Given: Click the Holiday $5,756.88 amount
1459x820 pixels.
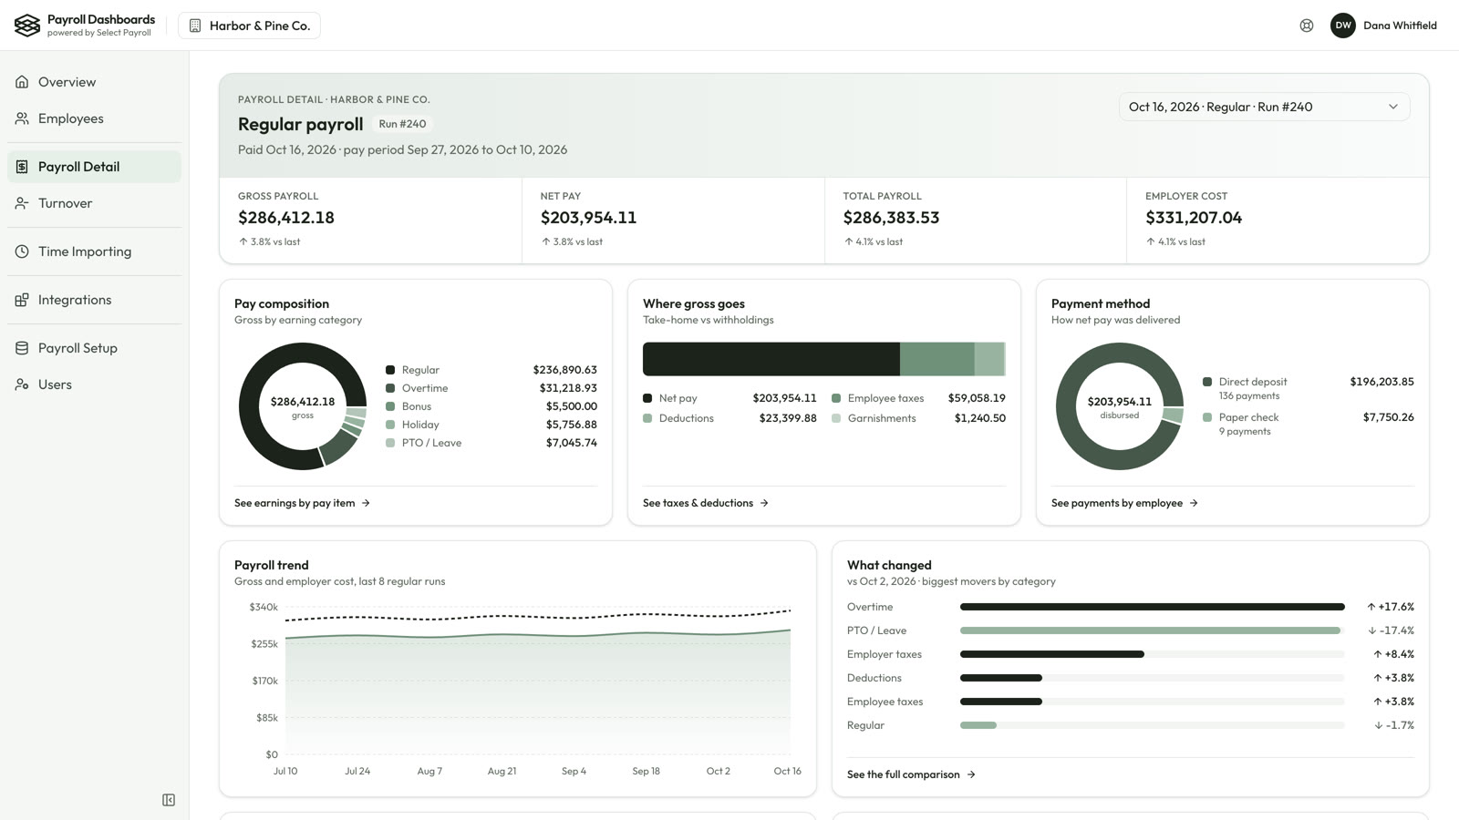Looking at the screenshot, I should click(572, 425).
